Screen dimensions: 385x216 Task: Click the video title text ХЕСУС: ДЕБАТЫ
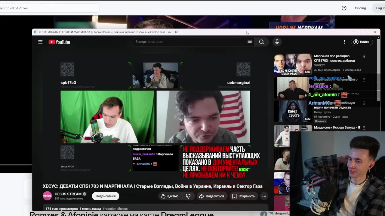click(x=152, y=186)
